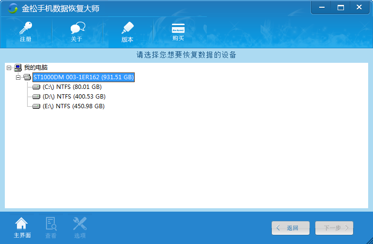Select ST1000DM 003-1ER162 (931.51 GB) disk
The height and width of the screenshot is (244, 373).
point(83,77)
